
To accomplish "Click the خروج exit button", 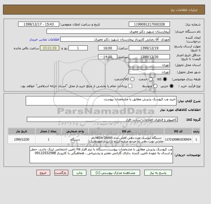I will coord(43,173).
